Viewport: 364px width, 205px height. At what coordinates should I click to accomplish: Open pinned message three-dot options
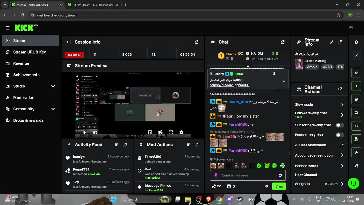pos(284,74)
